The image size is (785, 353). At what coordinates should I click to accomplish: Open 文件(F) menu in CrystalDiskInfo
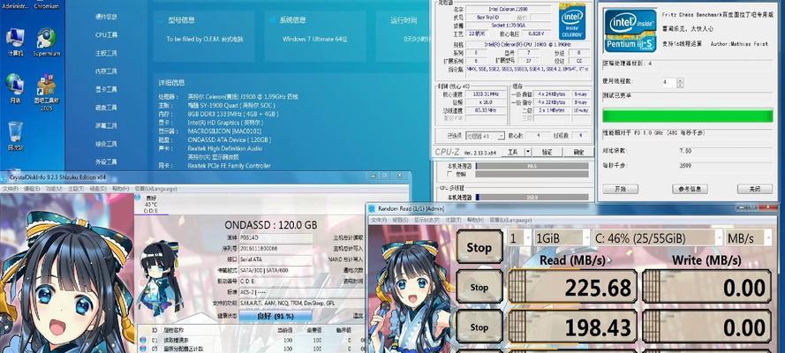pyautogui.click(x=10, y=189)
